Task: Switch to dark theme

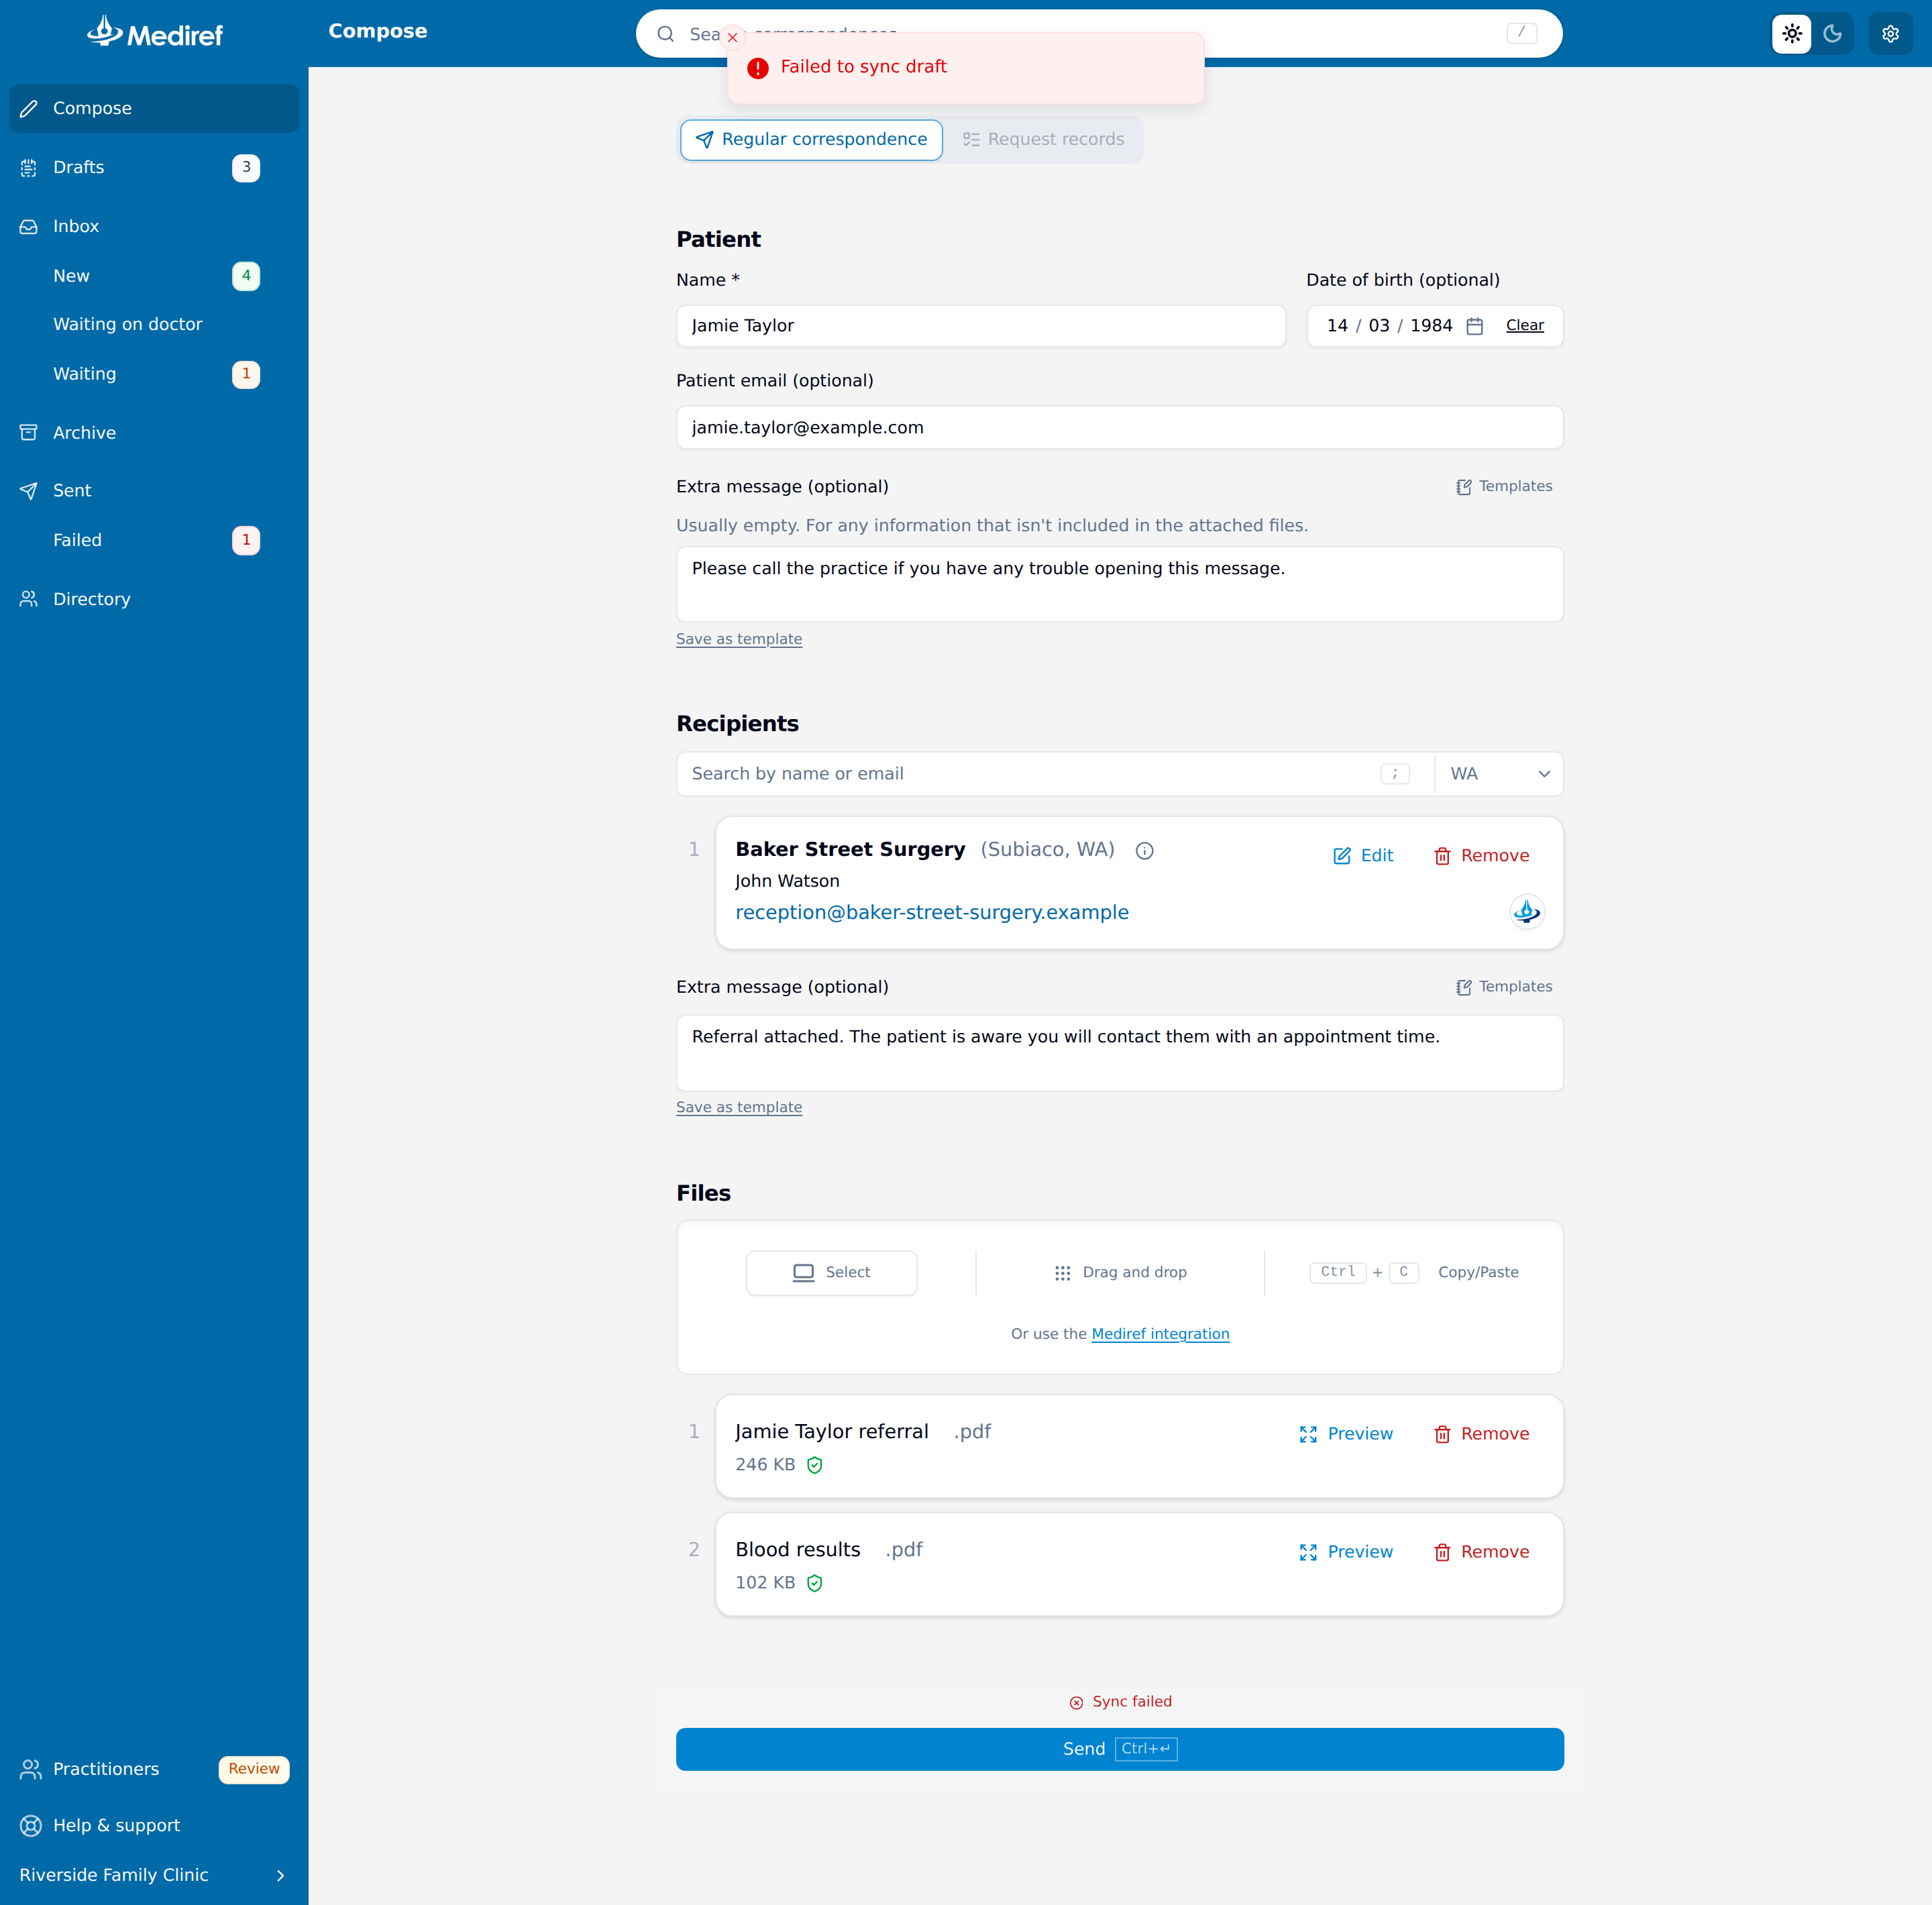Action: click(1832, 34)
